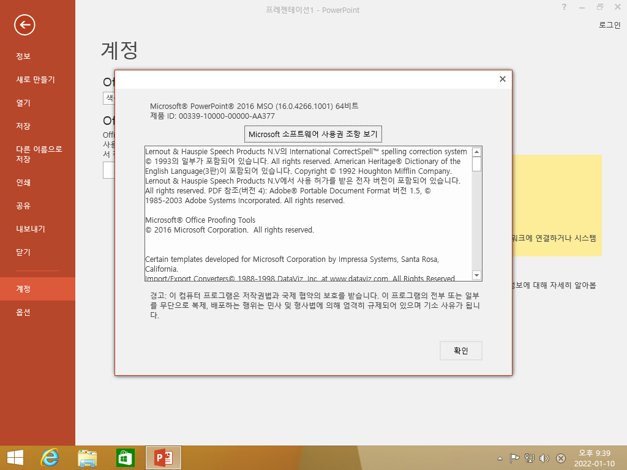Show hidden tray icons arrow
The height and width of the screenshot is (470, 627).
(500, 458)
